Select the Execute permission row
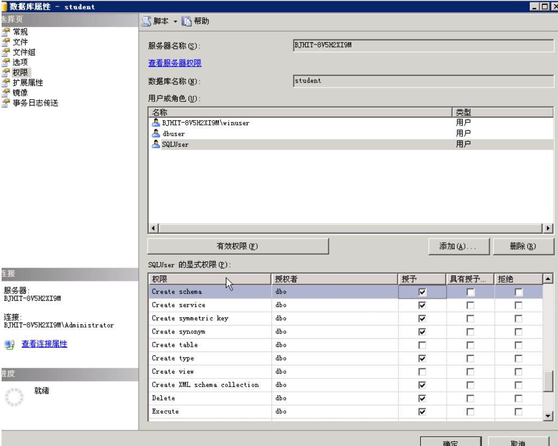Screen dimensions: 558x446 [x=346, y=412]
